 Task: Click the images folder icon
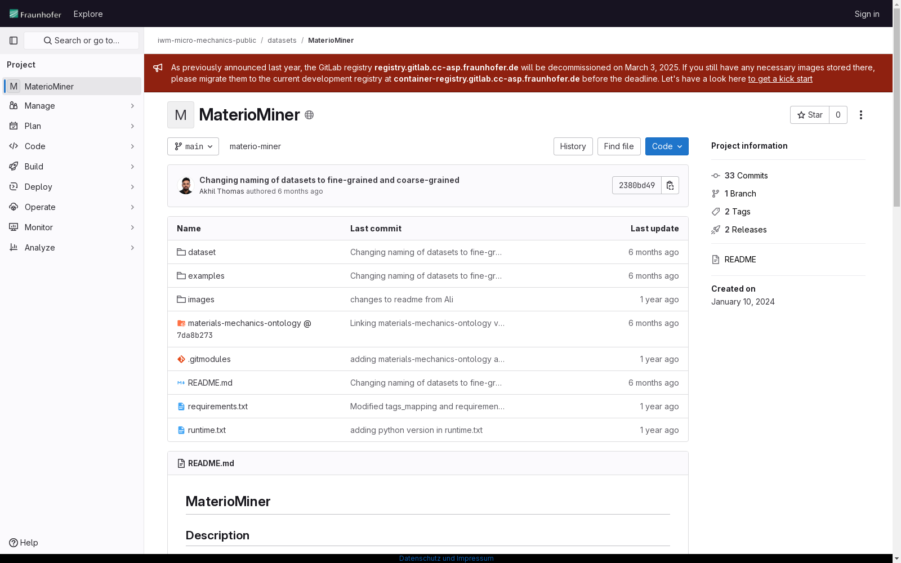(x=181, y=300)
